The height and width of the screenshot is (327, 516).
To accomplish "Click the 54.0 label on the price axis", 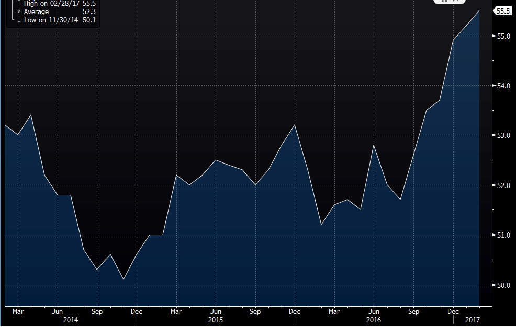I will (x=503, y=86).
